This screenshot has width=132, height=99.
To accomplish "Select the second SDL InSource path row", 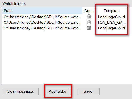I will 42,22.
